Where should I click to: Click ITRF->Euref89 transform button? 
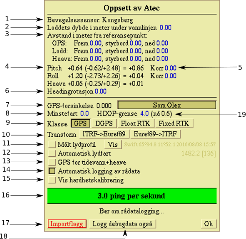[x=104, y=134]
